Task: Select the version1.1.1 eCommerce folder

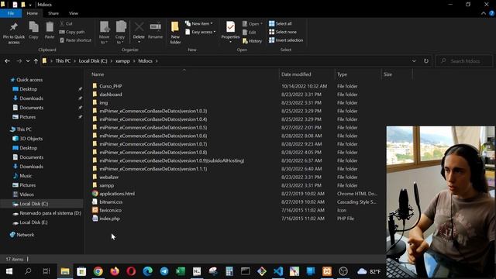Action: pyautogui.click(x=153, y=169)
